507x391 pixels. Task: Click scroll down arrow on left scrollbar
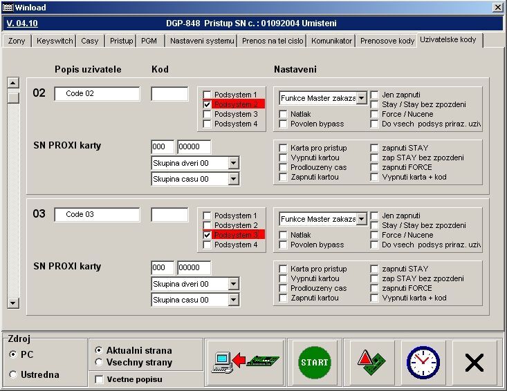point(12,303)
